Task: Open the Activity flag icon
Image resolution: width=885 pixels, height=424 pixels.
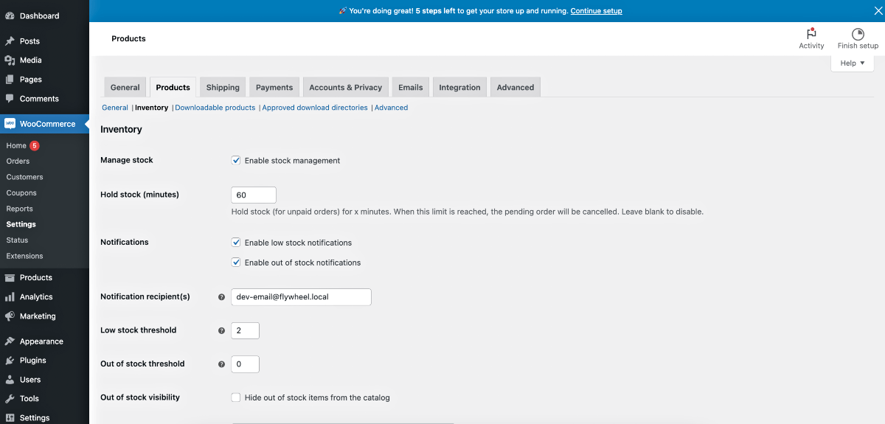Action: click(x=811, y=34)
